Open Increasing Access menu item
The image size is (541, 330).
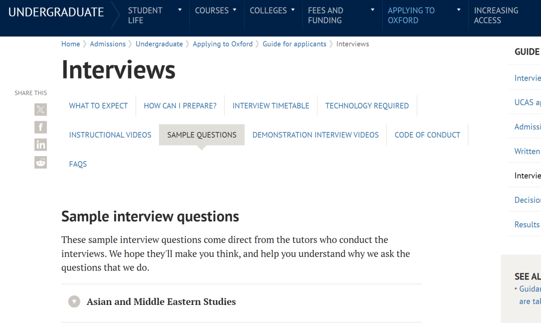(496, 16)
